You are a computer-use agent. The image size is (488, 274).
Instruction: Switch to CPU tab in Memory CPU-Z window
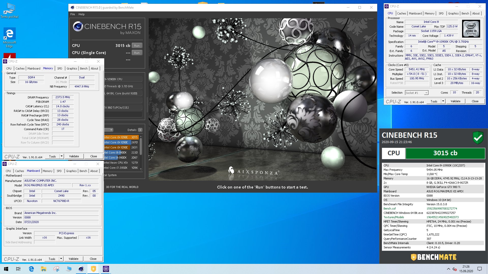(9, 68)
